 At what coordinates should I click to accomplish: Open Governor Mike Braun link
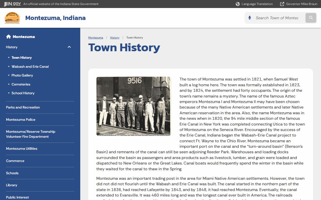301,4
